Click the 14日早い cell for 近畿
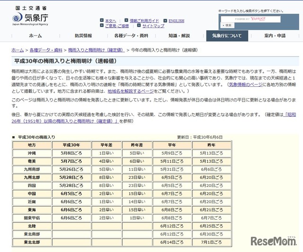The image size is (303, 252). point(137,202)
